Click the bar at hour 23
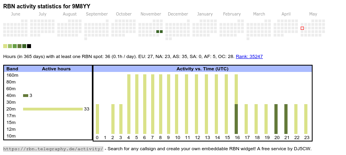This screenshot has height=155, width=346. pos(306,119)
